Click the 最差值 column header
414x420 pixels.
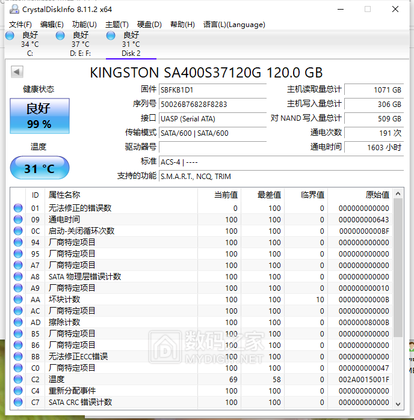pos(263,195)
